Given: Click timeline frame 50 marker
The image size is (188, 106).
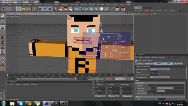Looking at the screenshot, I should click(65, 75).
